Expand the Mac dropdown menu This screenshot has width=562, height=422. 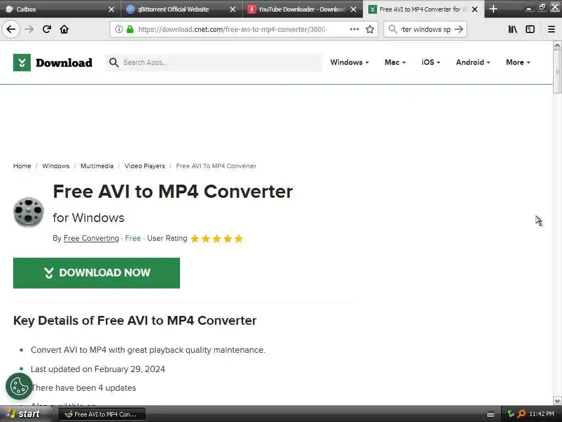[395, 63]
